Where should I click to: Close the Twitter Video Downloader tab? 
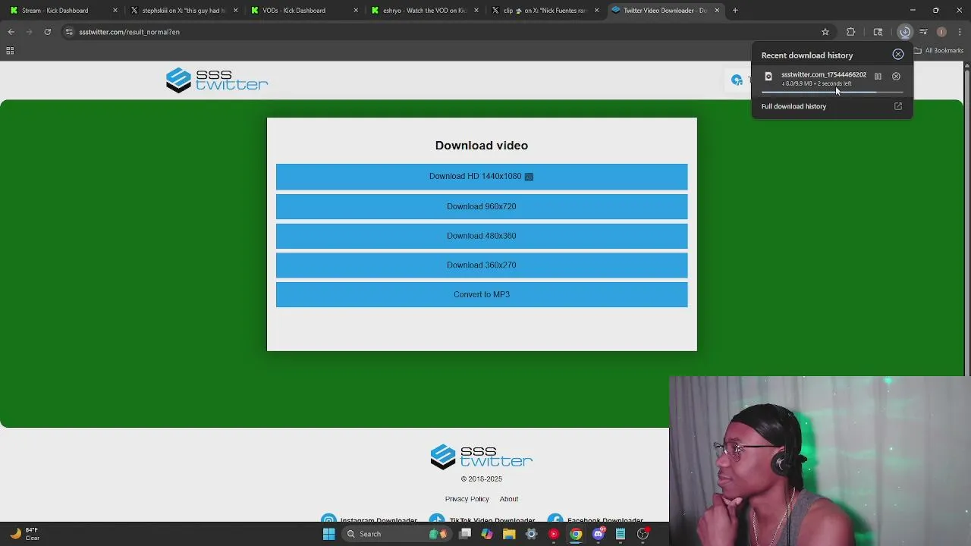pos(717,11)
